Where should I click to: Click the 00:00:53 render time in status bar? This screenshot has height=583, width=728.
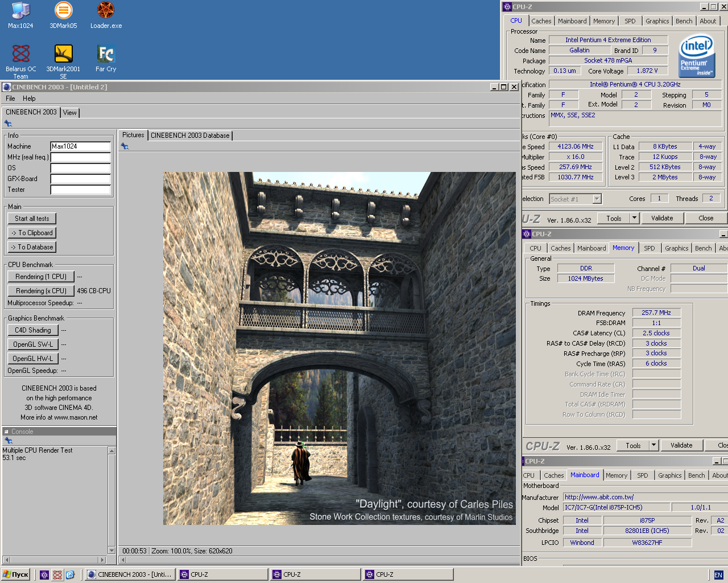click(134, 551)
